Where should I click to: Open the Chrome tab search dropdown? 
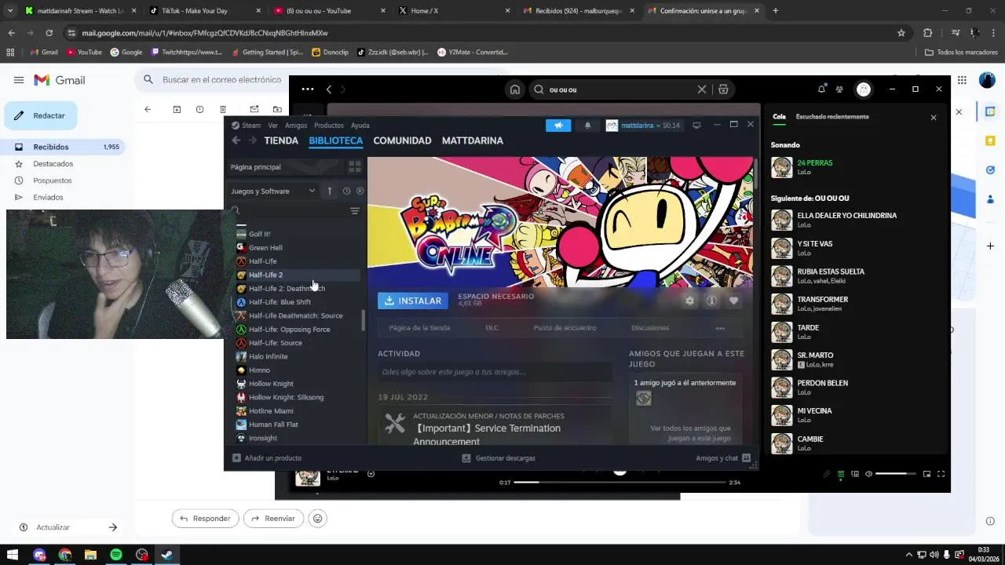(x=10, y=11)
